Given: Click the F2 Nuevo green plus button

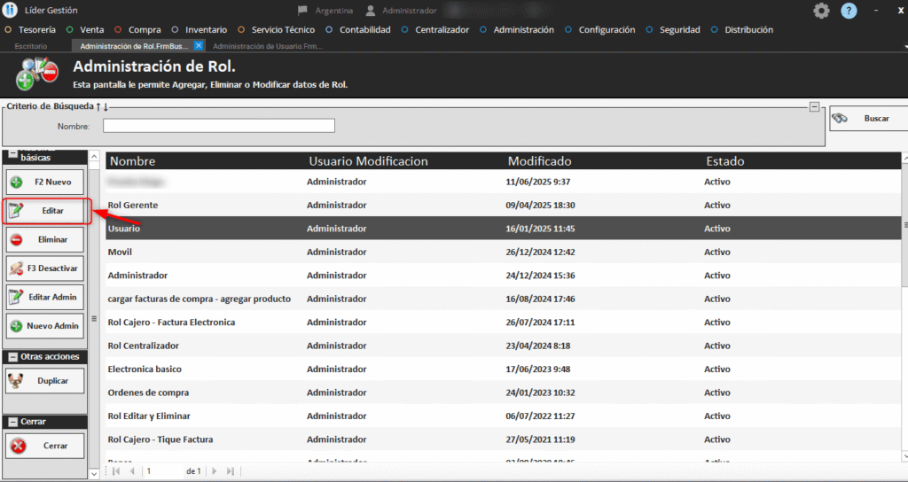Looking at the screenshot, I should coord(45,182).
